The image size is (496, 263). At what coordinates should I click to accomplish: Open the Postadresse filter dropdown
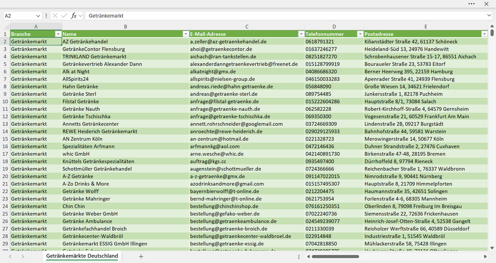click(x=484, y=34)
